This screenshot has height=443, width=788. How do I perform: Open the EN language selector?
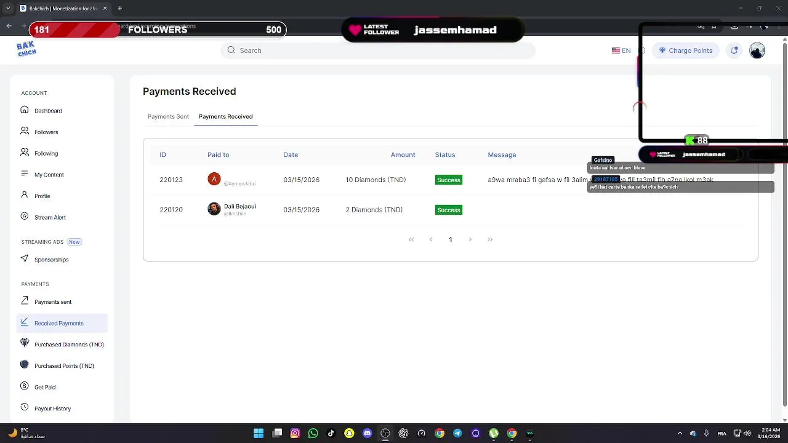click(x=621, y=50)
